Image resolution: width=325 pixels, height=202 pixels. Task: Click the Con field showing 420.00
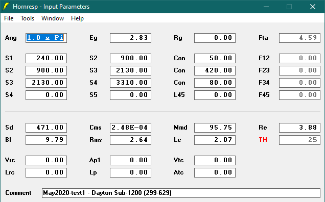[215, 70]
